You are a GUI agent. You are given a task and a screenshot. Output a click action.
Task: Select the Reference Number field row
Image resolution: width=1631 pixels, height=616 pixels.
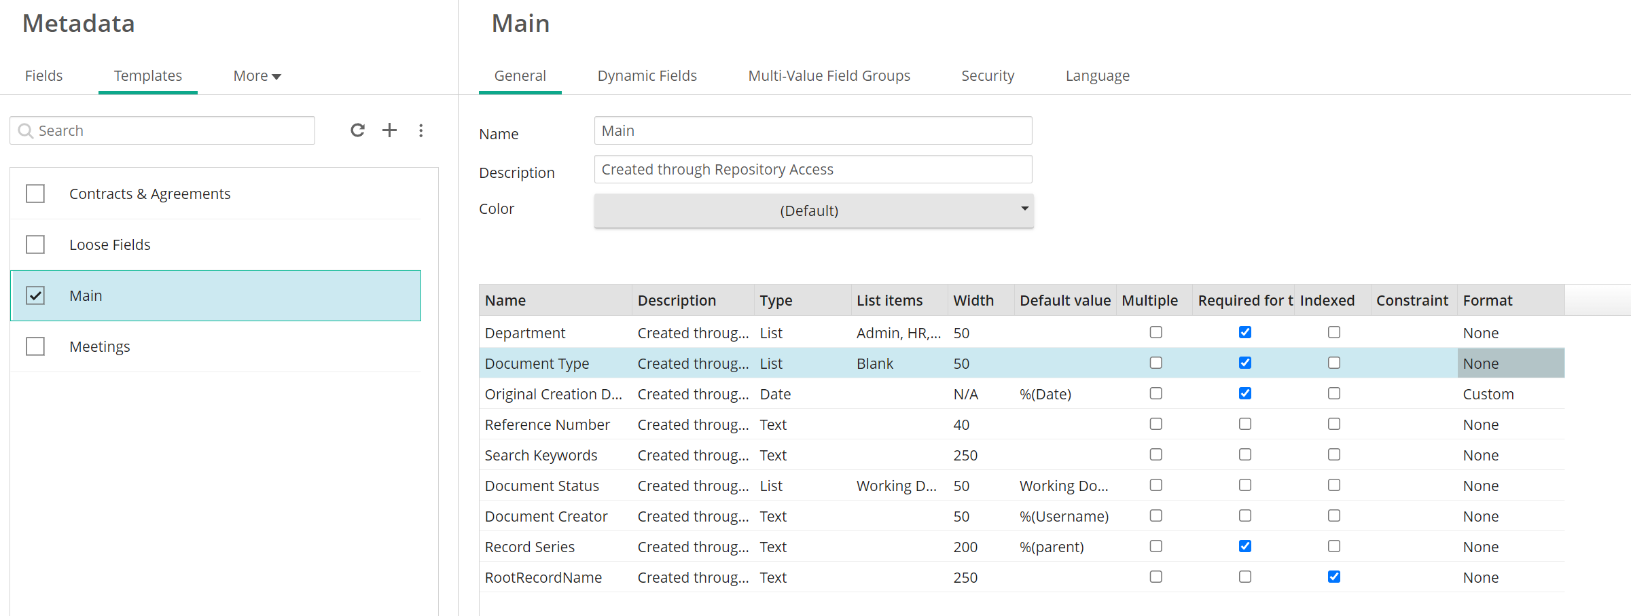point(547,425)
